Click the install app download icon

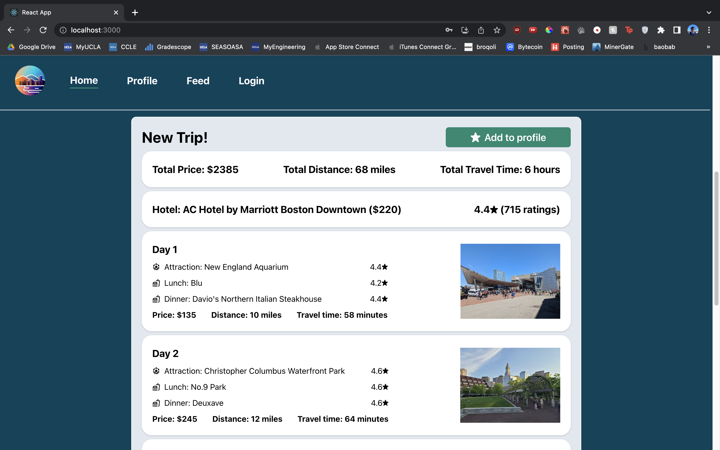point(465,30)
